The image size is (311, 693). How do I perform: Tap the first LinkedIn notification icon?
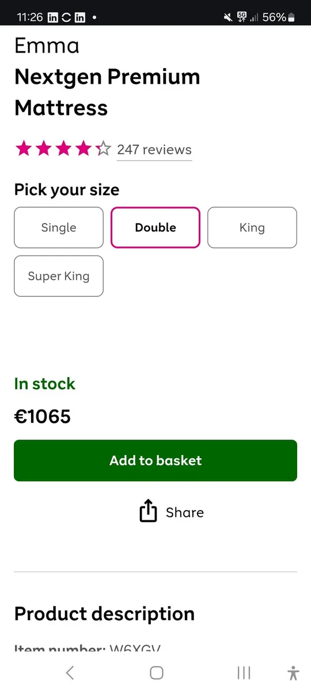(x=52, y=17)
